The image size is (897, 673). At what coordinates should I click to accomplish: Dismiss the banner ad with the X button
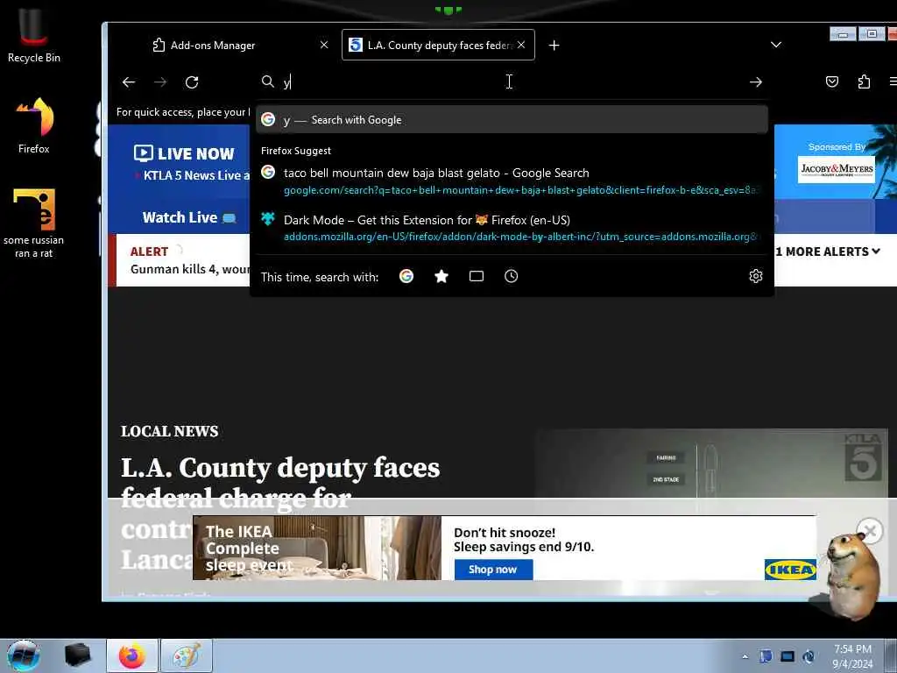click(870, 532)
